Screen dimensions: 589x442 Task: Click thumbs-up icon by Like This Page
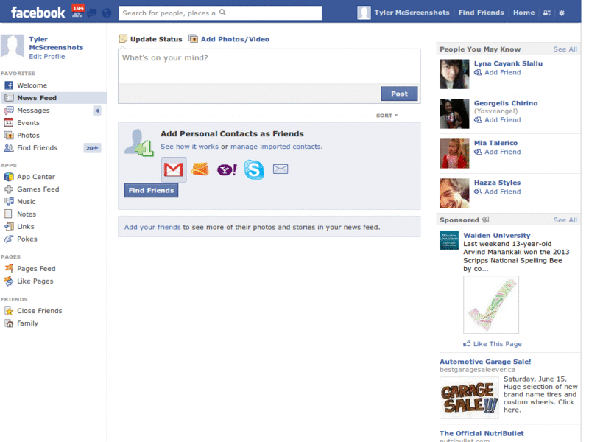click(x=467, y=343)
